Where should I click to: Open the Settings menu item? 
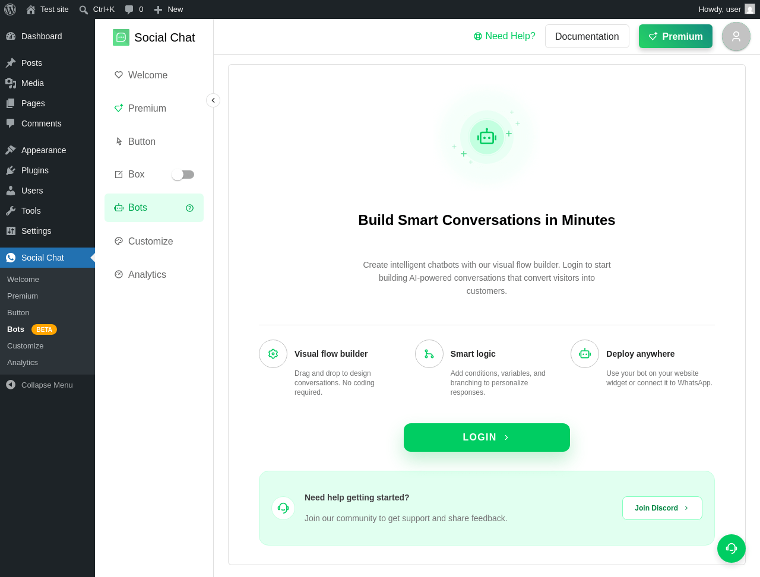tap(47, 231)
